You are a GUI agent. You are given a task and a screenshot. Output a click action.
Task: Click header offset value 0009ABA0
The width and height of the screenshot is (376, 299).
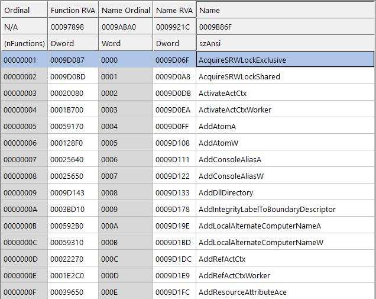coord(126,27)
